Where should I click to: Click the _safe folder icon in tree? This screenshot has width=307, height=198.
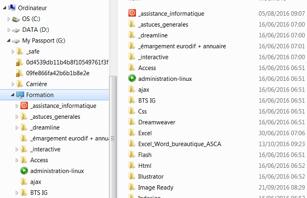[x=19, y=51]
